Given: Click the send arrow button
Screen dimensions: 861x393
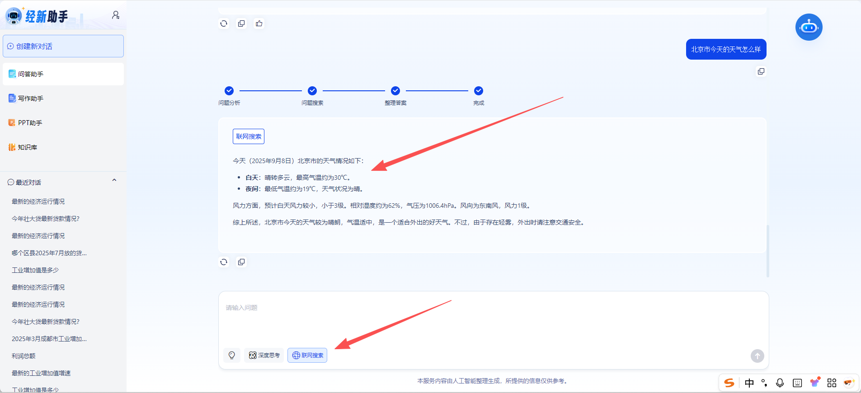Looking at the screenshot, I should [757, 356].
